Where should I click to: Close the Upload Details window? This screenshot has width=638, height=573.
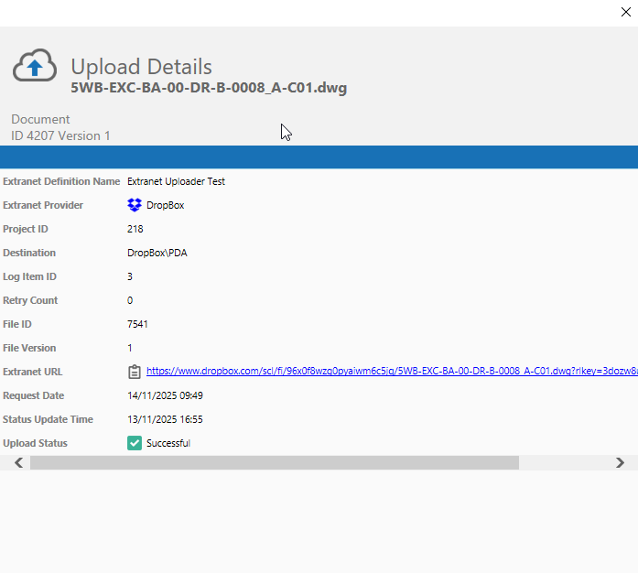pyautogui.click(x=625, y=12)
